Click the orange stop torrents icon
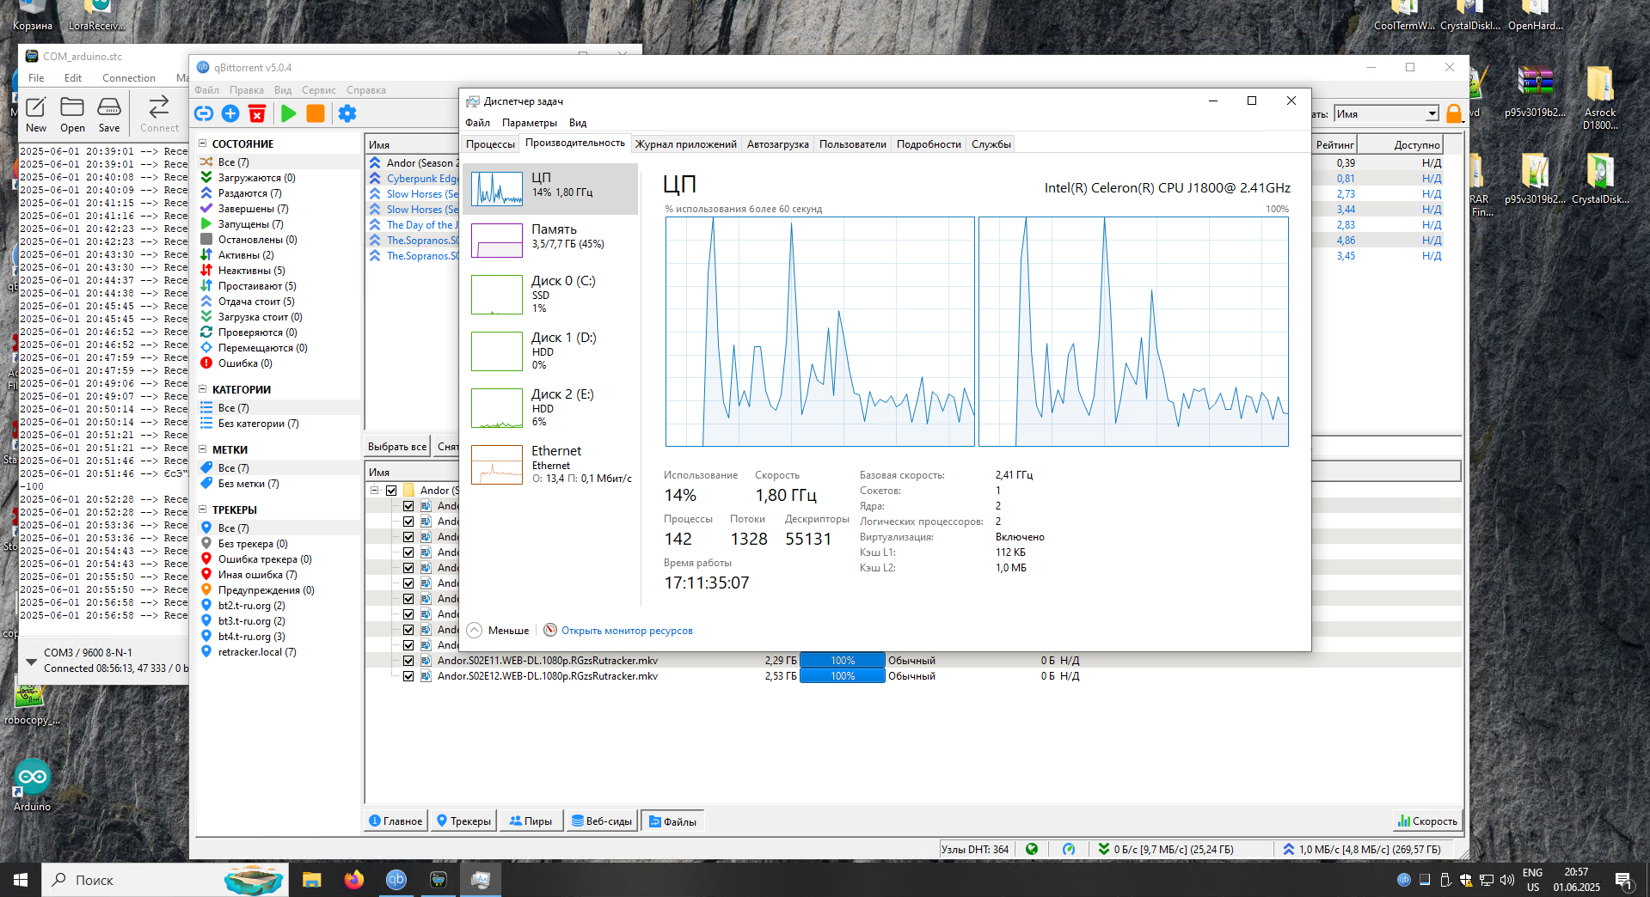 pyautogui.click(x=316, y=113)
